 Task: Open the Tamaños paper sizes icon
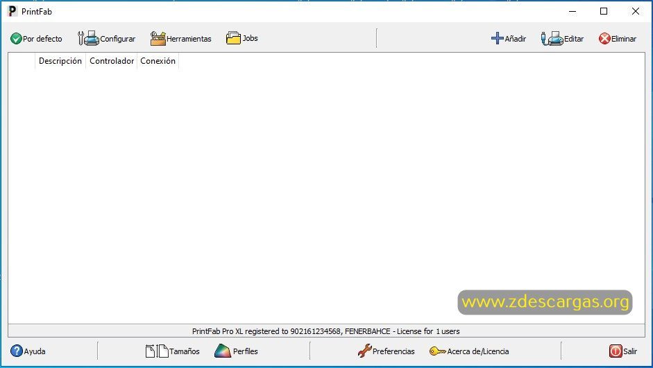coord(157,351)
